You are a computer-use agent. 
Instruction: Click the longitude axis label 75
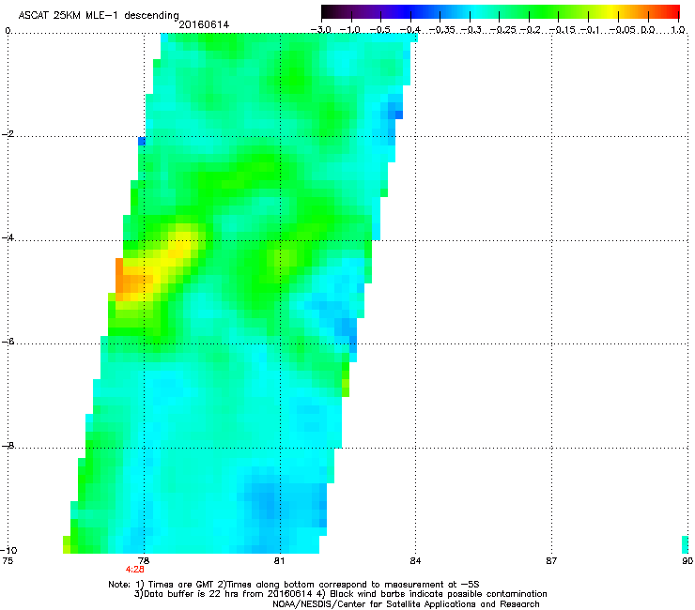pos(8,561)
